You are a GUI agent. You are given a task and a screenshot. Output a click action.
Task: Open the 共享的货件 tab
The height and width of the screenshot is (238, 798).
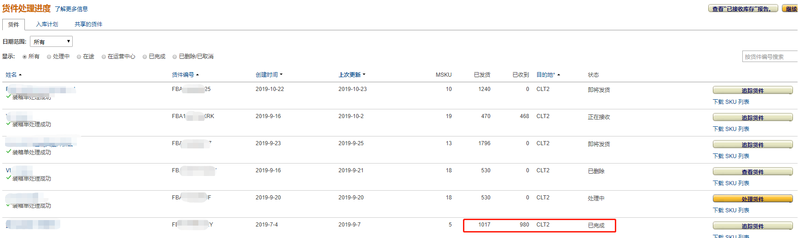pos(88,24)
